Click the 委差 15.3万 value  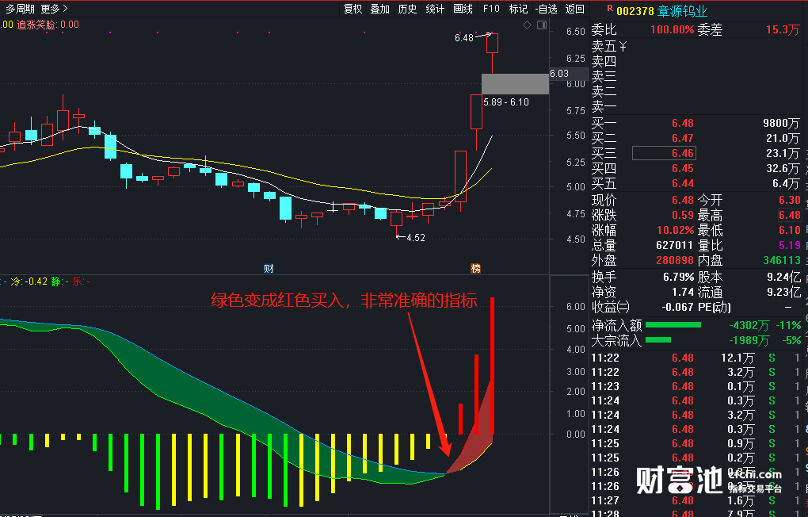click(782, 29)
